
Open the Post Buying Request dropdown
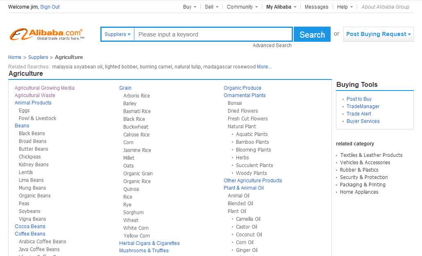(x=379, y=34)
